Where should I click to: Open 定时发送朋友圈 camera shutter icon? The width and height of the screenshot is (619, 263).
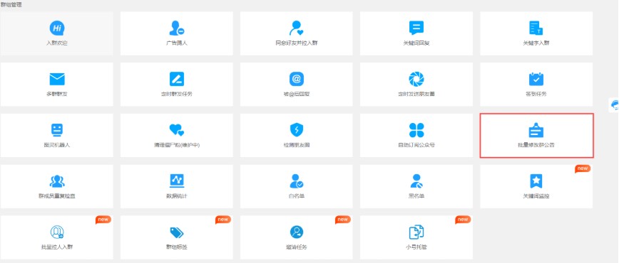416,79
